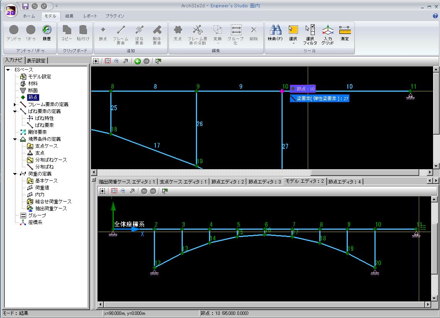Viewport: 440px width, 318px height.
Task: Select 剛体要素 in the tree
Action: (x=37, y=132)
